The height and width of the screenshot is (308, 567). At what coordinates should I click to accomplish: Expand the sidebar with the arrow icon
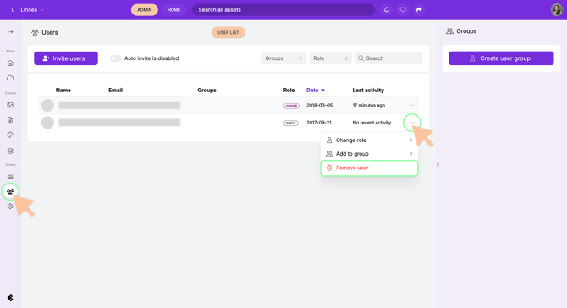[10, 32]
